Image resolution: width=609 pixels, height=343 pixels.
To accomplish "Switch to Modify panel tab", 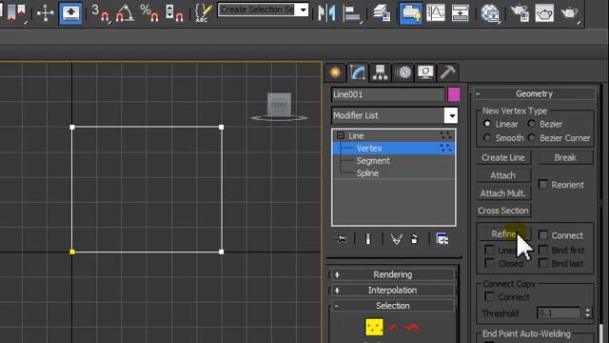I will coord(358,72).
